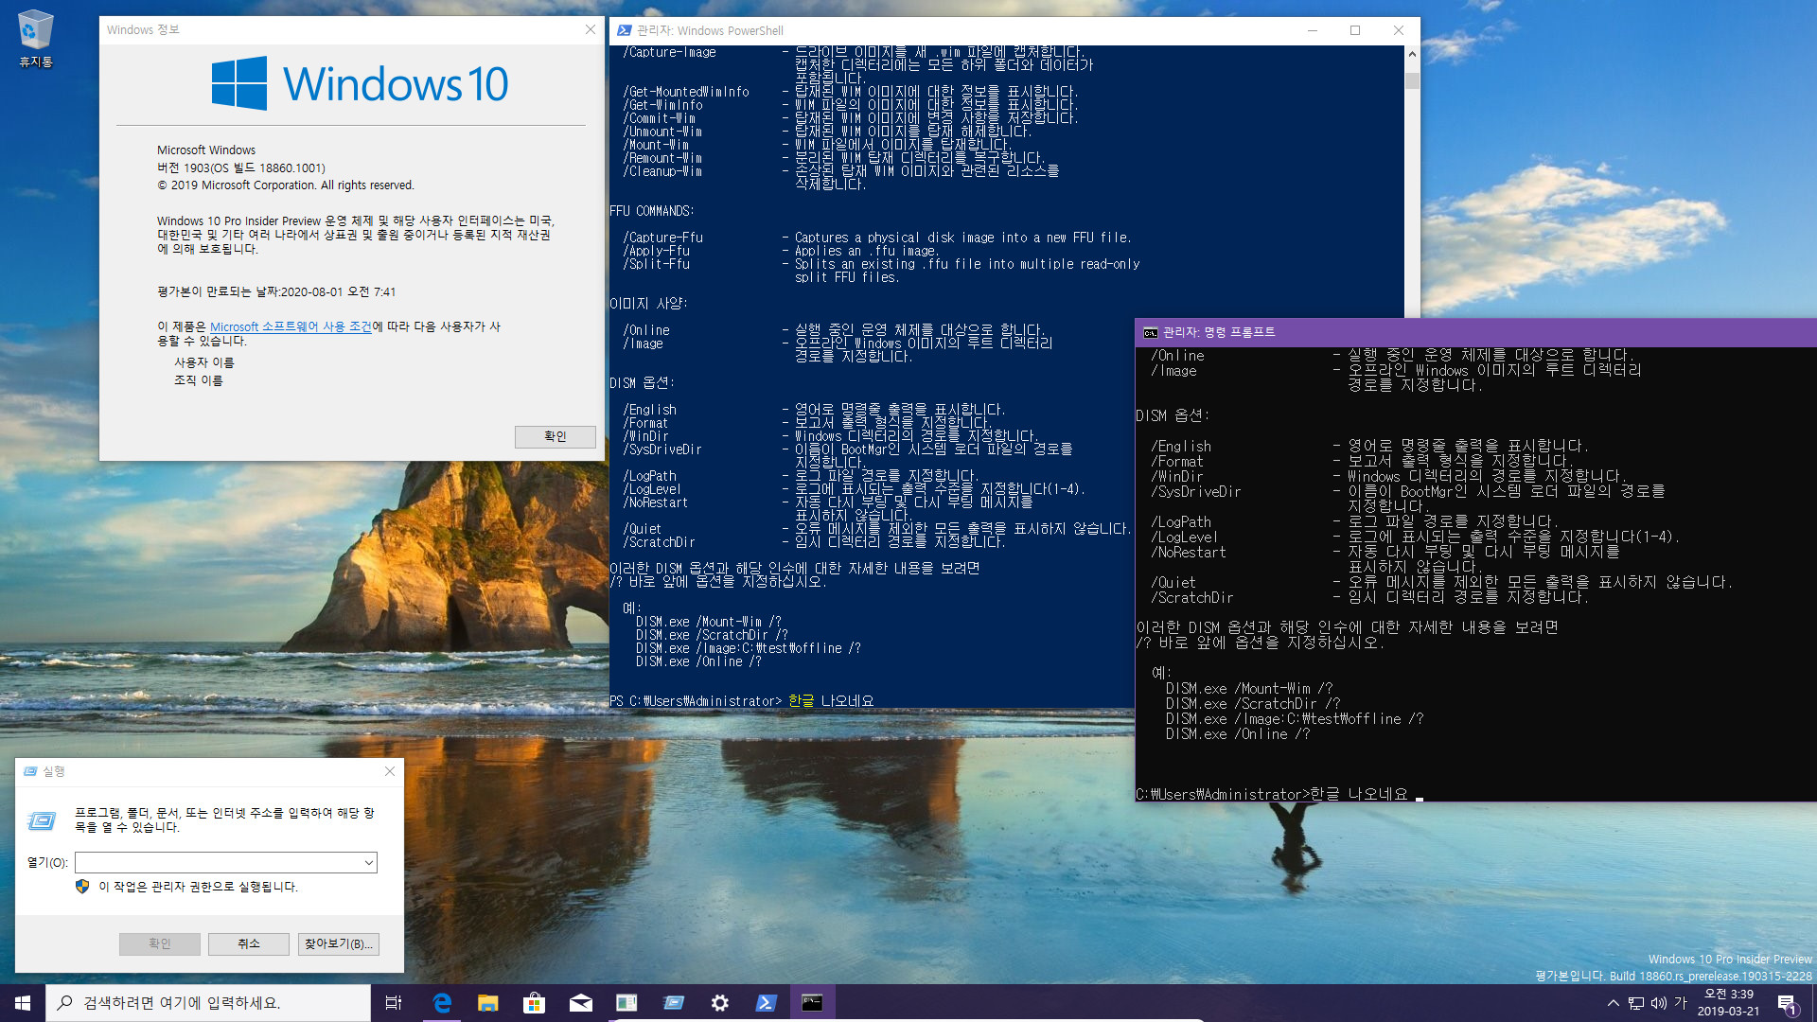Click the version 1903 build text
This screenshot has height=1022, width=1817.
click(241, 168)
